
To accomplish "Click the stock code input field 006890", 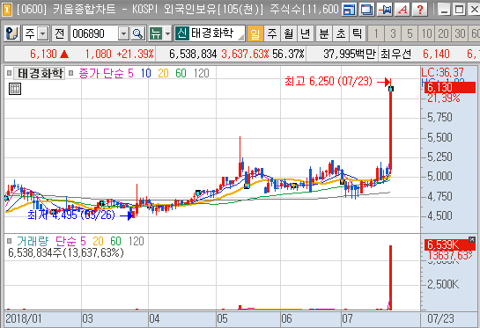I will click(x=94, y=33).
